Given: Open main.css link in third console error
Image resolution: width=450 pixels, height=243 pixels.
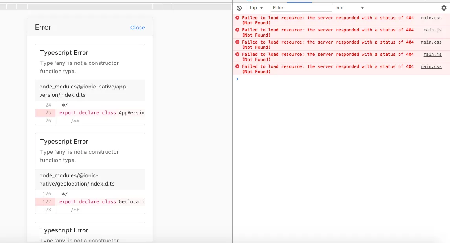Looking at the screenshot, I should [431, 42].
